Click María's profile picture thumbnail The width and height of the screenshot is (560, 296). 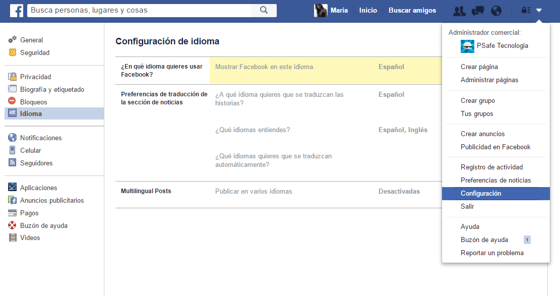coord(321,11)
